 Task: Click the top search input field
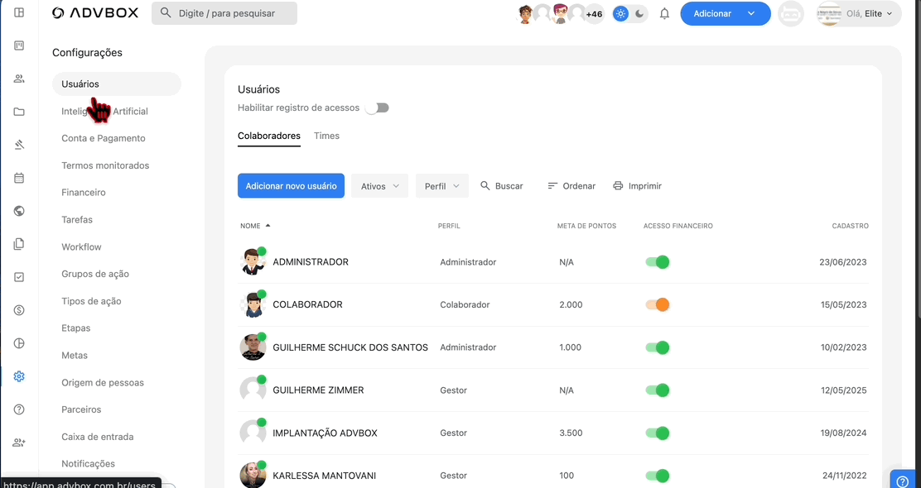click(224, 13)
